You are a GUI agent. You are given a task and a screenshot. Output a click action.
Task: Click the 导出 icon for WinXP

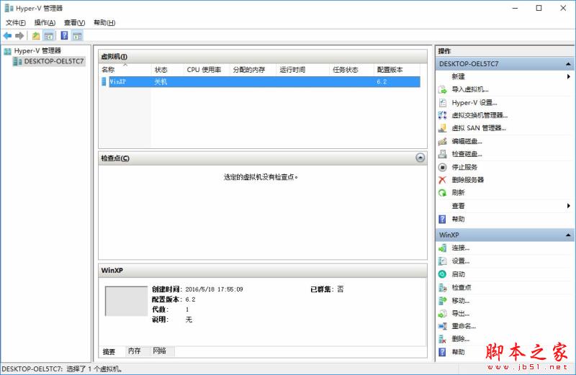[x=442, y=314]
